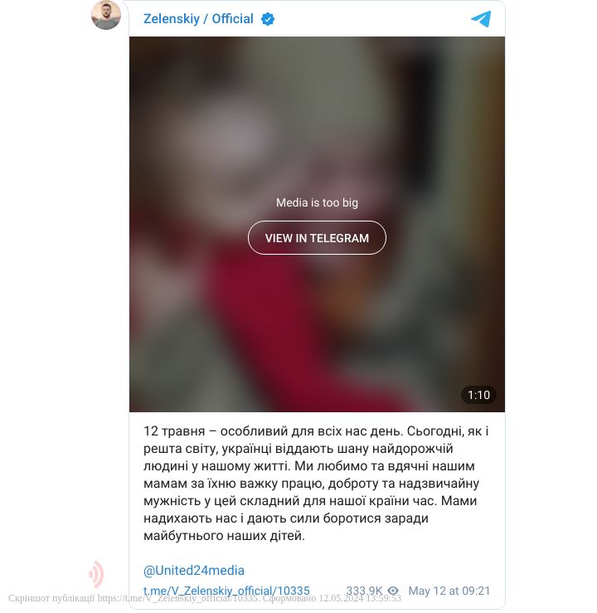Click the last line майбутнього наших дітей
Screen dimensions: 597x613
click(224, 536)
